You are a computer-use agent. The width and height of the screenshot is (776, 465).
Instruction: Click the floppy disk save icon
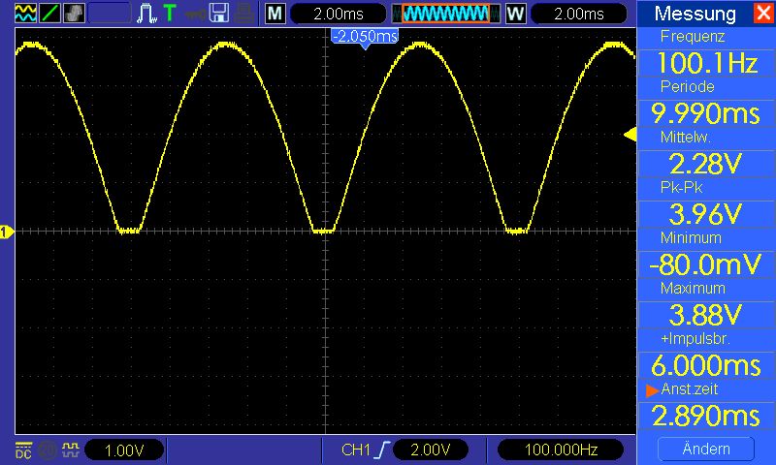pos(219,14)
